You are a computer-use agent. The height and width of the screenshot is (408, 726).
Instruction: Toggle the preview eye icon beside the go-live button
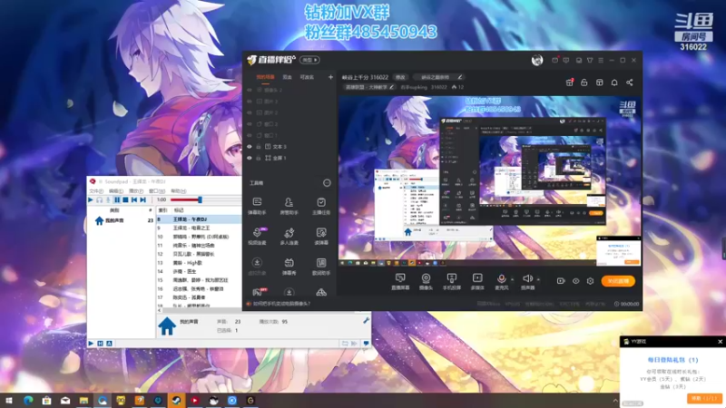(x=575, y=281)
